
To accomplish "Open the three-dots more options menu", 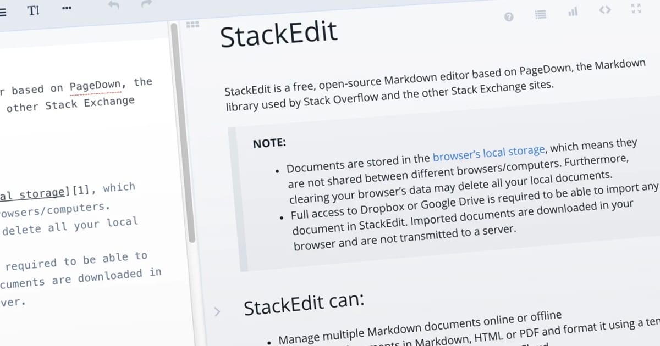I will [67, 8].
